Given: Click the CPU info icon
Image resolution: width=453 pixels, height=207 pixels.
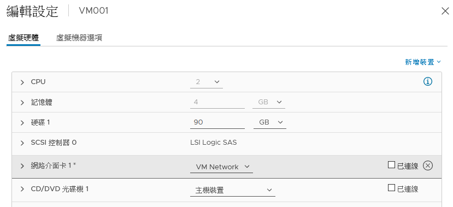Looking at the screenshot, I should 428,82.
